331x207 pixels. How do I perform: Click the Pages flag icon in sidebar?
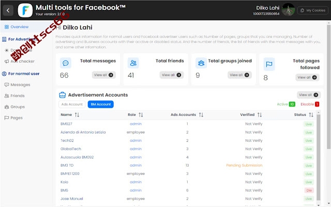7,118
